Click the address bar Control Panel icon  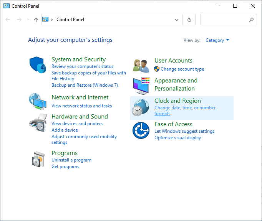(x=45, y=19)
